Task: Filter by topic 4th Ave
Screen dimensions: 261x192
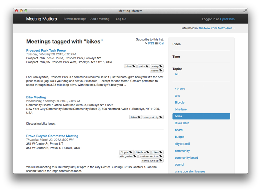Action: pyautogui.click(x=180, y=89)
